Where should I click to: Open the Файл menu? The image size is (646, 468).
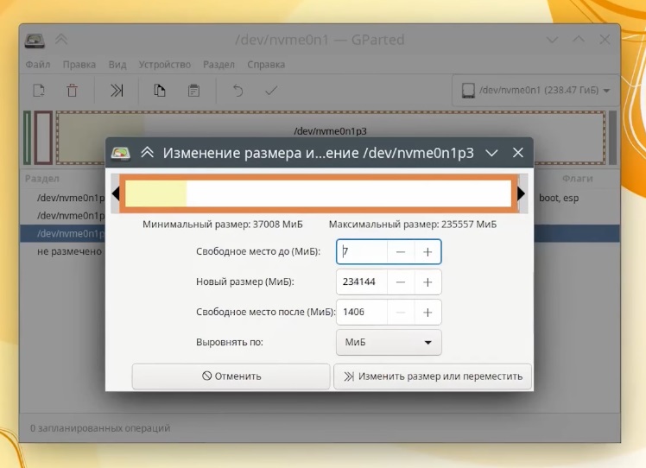pyautogui.click(x=38, y=65)
